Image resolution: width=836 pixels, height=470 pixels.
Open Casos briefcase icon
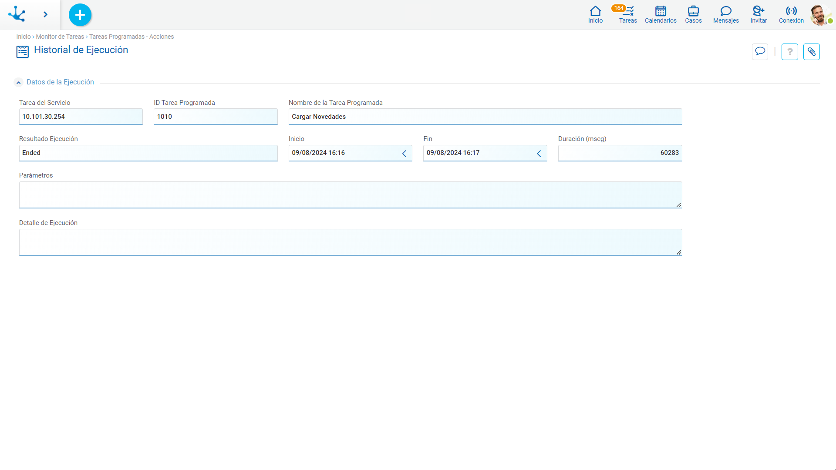(693, 14)
